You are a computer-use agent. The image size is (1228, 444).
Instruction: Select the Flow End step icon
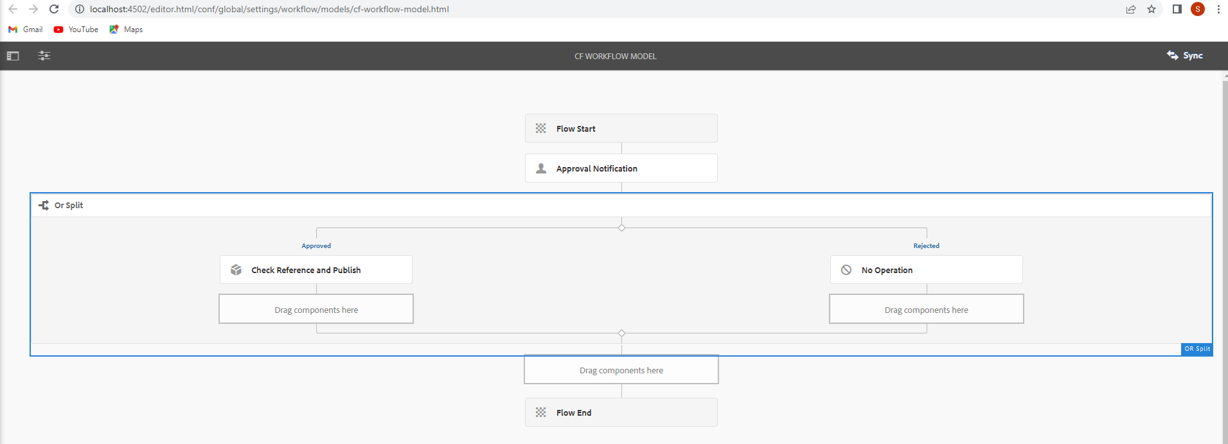(x=541, y=413)
